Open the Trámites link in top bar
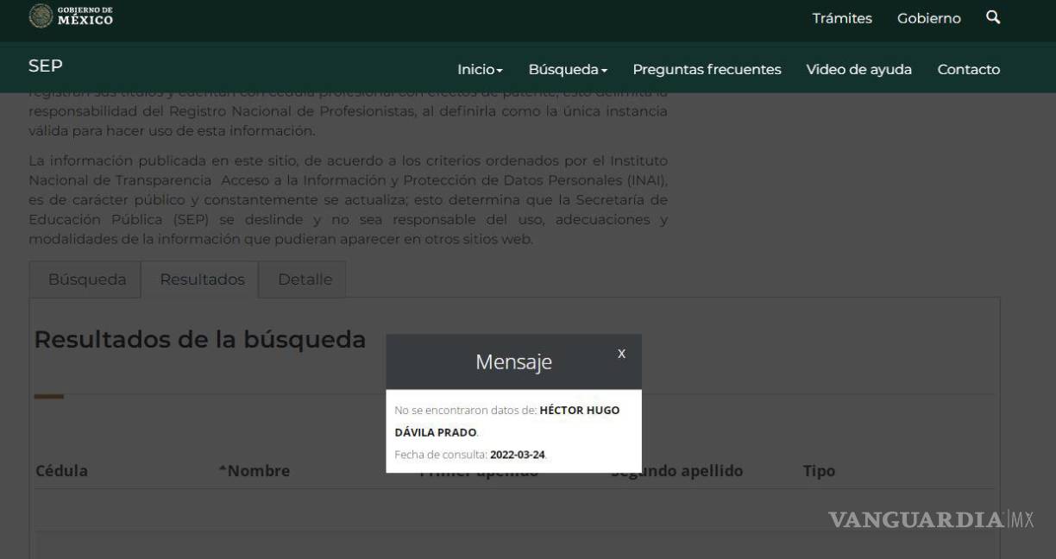Viewport: 1056px width, 559px height. point(841,18)
